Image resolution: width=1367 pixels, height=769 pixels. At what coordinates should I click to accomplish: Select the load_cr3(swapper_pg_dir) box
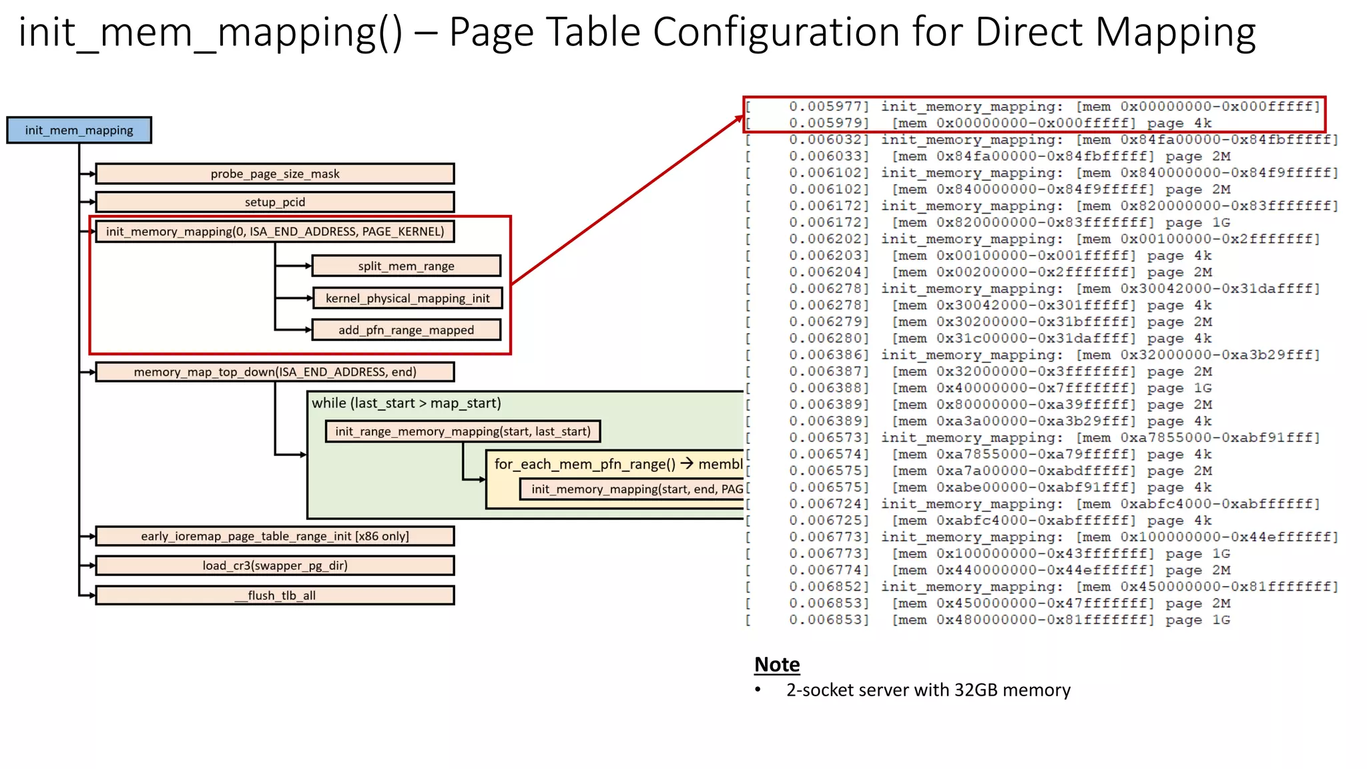tap(274, 565)
